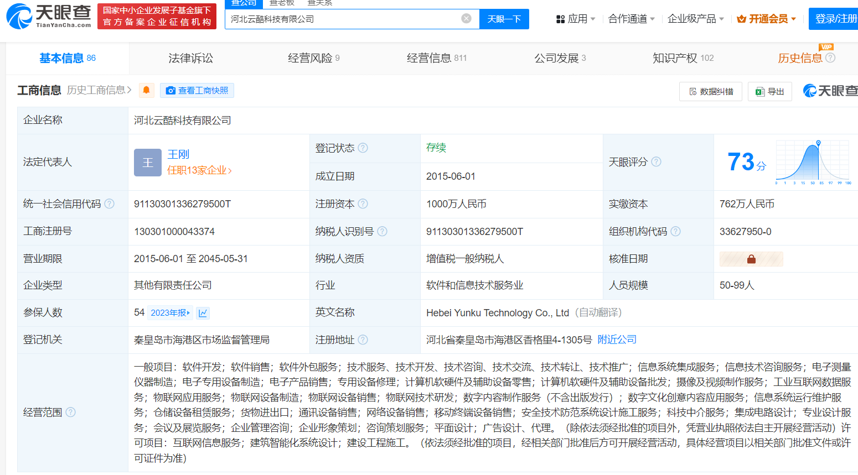Open help icon beside 注册地址
Screen dimensions: 858x475
click(x=363, y=340)
